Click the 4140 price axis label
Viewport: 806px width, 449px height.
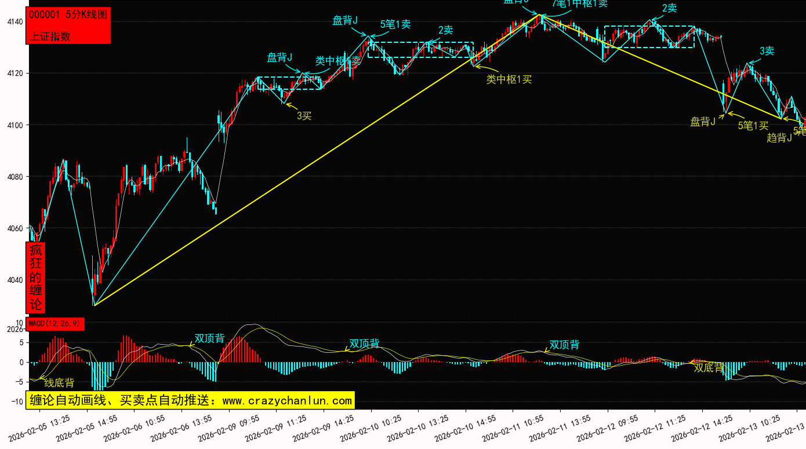[x=14, y=22]
